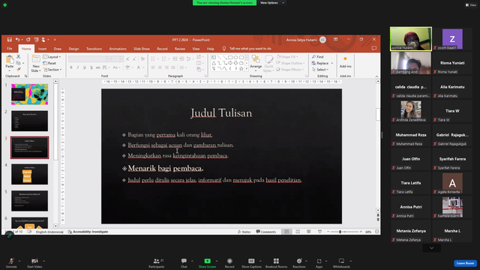This screenshot has height=270, width=480.
Task: Click Find in the Editing group
Action: (x=318, y=57)
